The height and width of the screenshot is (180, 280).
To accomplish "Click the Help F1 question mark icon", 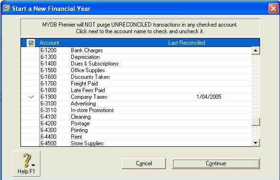I will coord(27,163).
